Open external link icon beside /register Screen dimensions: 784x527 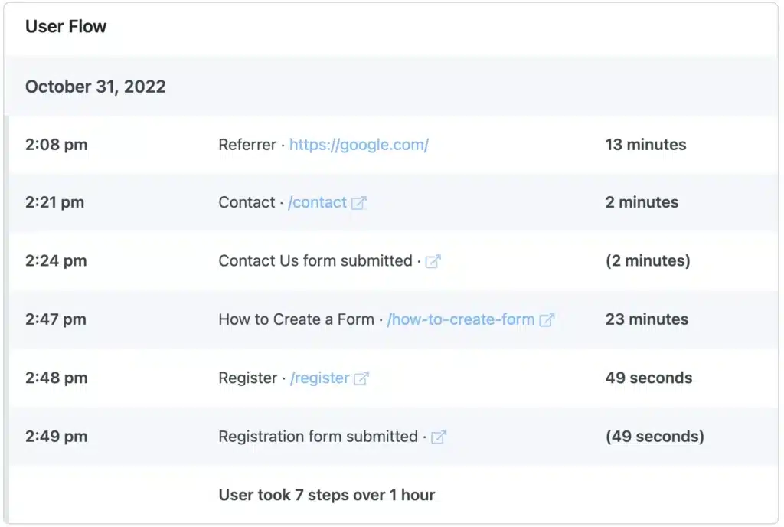(x=361, y=378)
